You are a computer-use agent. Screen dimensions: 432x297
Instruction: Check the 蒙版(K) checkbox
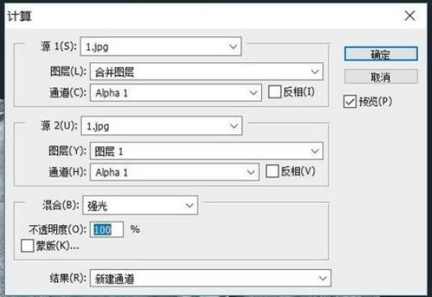27,245
